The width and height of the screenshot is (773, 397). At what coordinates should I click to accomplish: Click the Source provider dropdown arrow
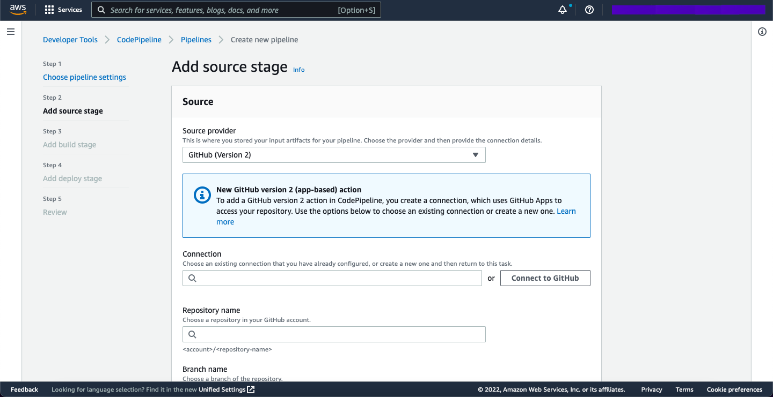coord(475,155)
